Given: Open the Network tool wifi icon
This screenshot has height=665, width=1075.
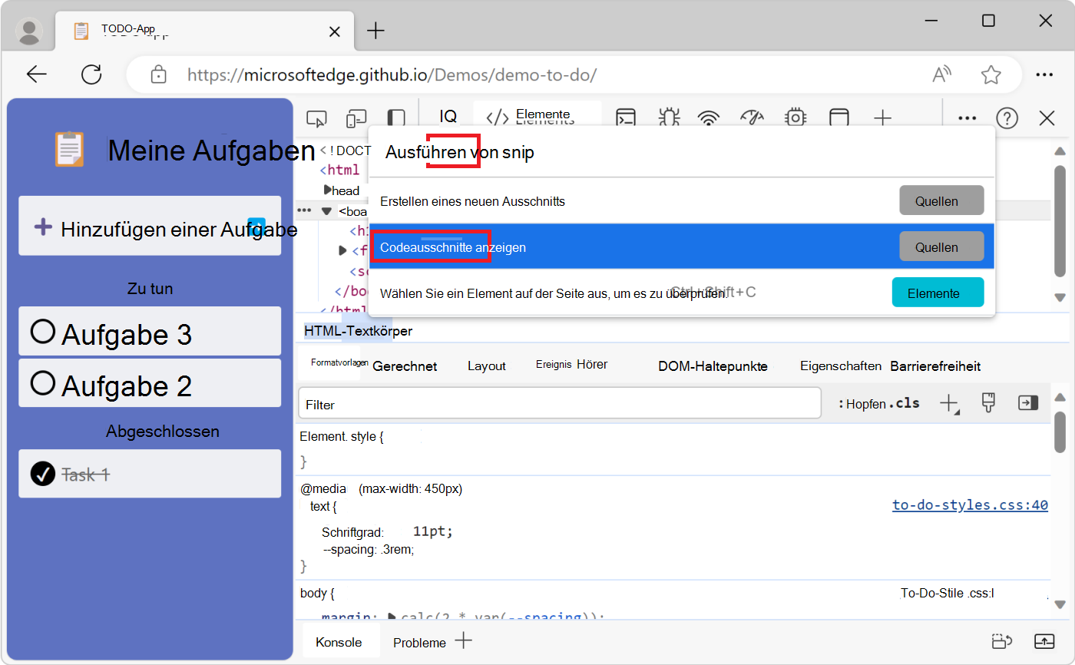Looking at the screenshot, I should click(x=709, y=117).
